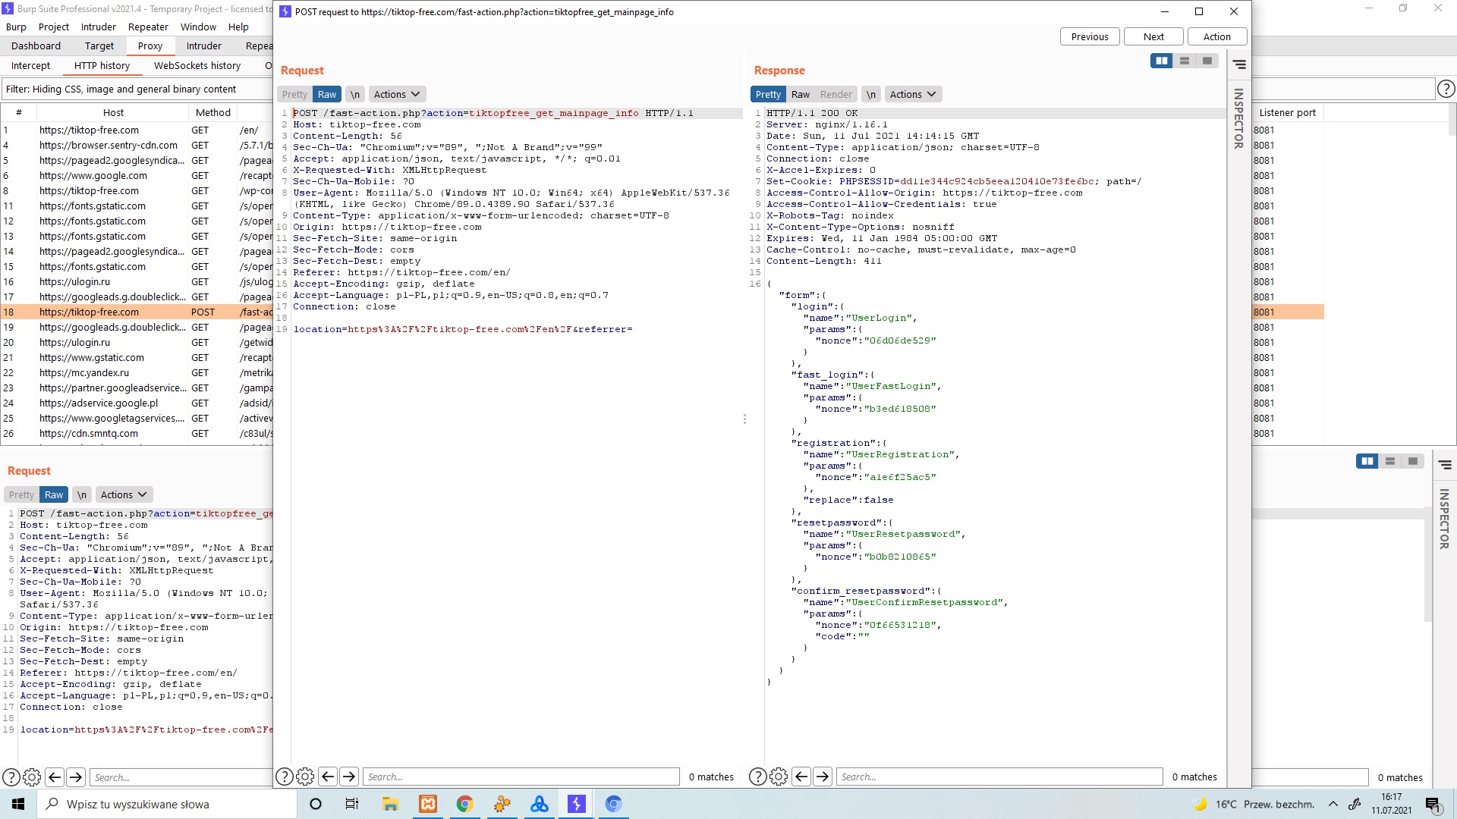
Task: Open settings gear in main window bottom request pane
Action: coord(32,777)
